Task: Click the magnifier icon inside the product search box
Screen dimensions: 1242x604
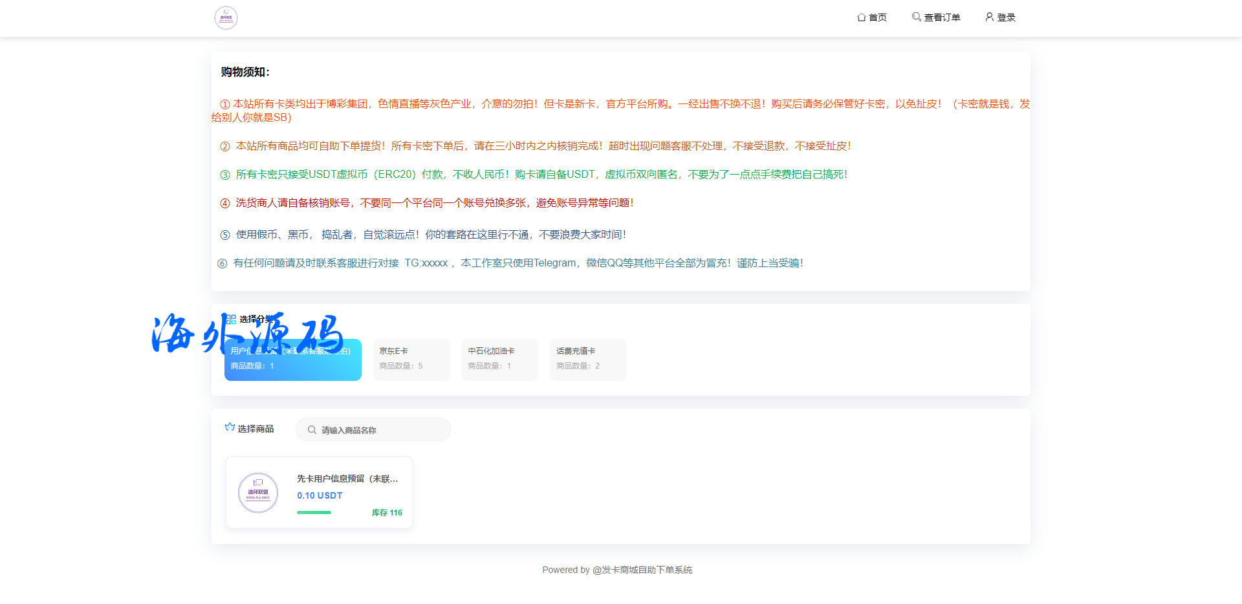Action: click(x=312, y=430)
